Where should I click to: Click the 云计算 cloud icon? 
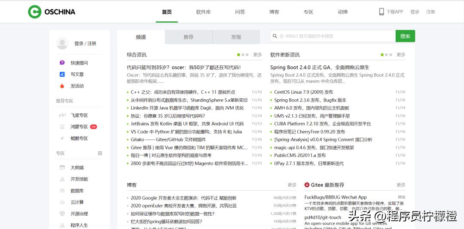click(x=62, y=202)
